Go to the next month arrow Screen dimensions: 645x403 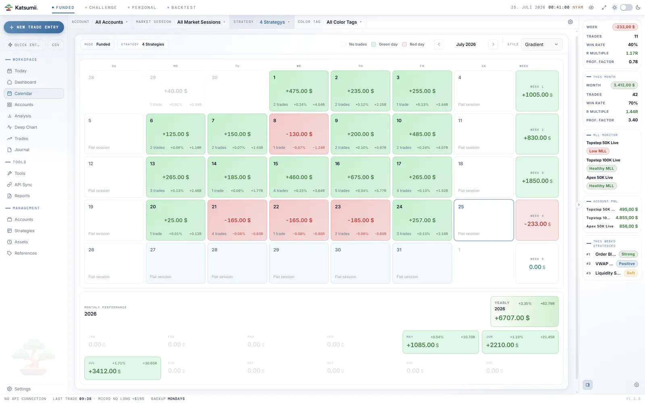pyautogui.click(x=493, y=44)
